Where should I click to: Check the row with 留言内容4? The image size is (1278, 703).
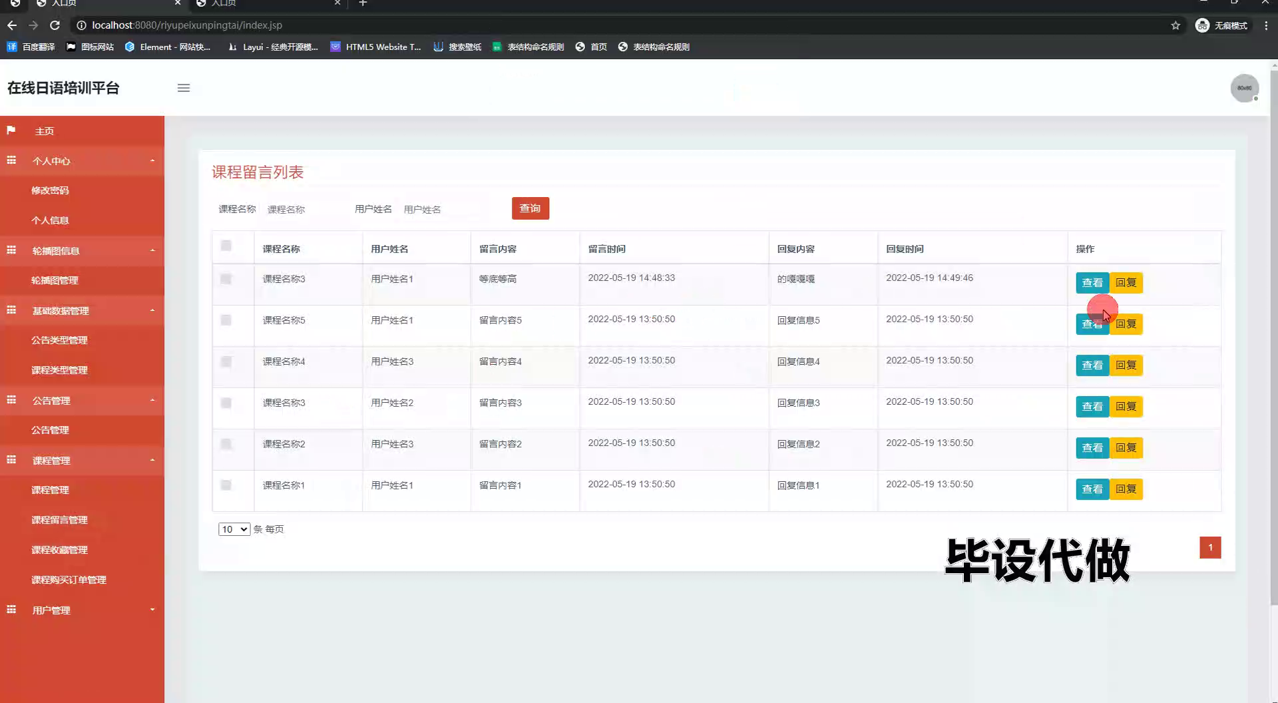click(226, 361)
